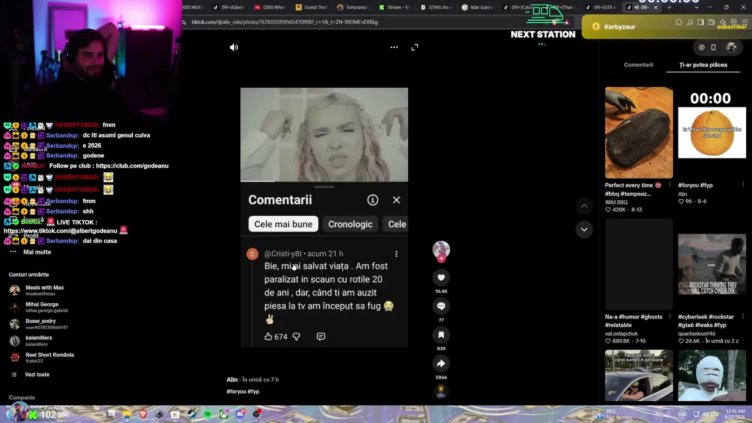Screen dimensions: 752x423
Task: Open the Unity launcher icon on the taskbar
Action: 159,415
